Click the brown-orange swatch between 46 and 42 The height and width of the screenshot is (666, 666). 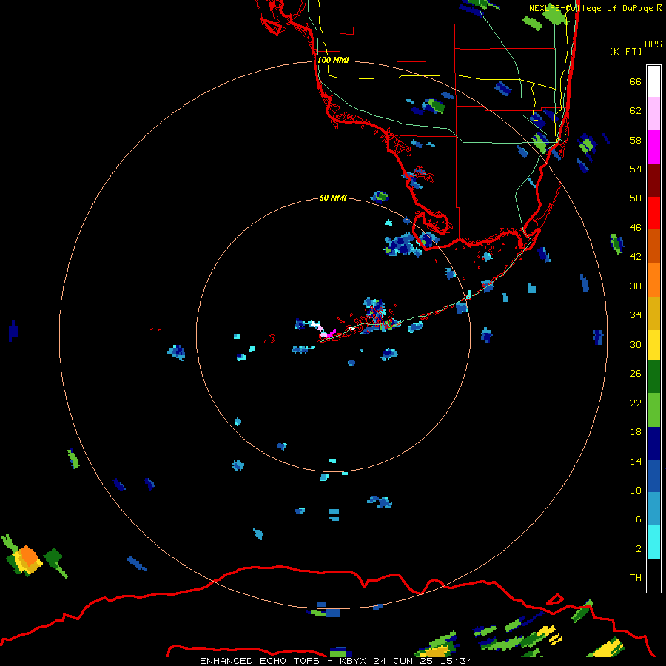click(653, 246)
